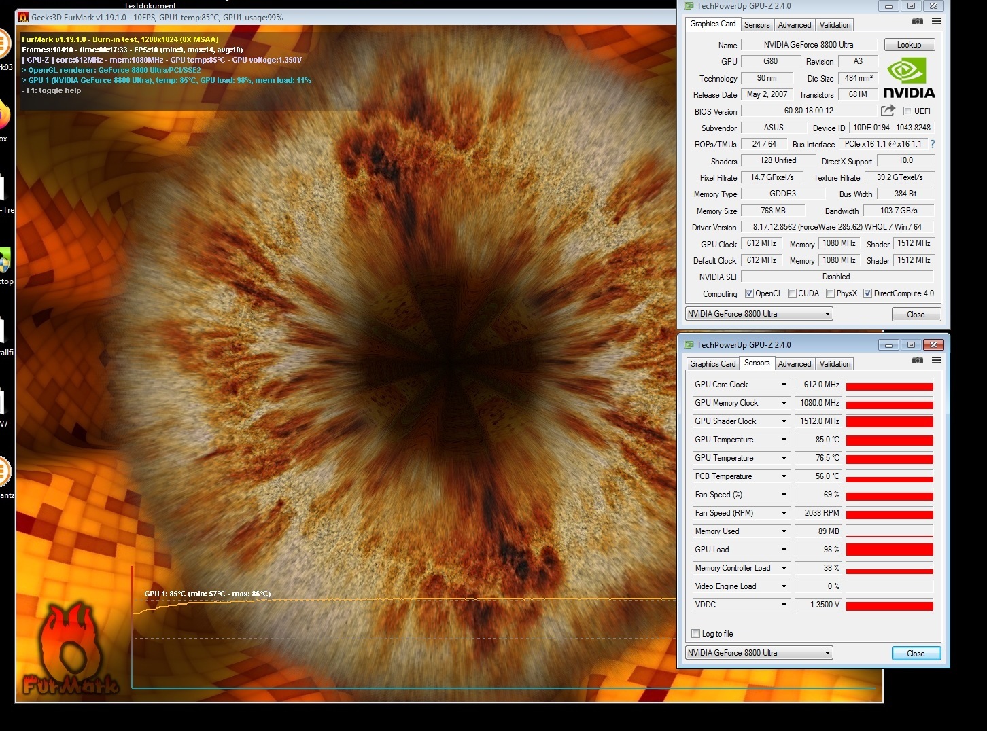The width and height of the screenshot is (987, 731).
Task: Click the VDDC red history graph
Action: (x=889, y=605)
